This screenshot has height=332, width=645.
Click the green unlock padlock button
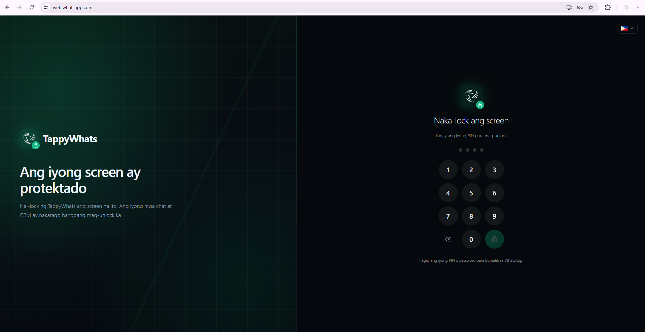coord(494,239)
